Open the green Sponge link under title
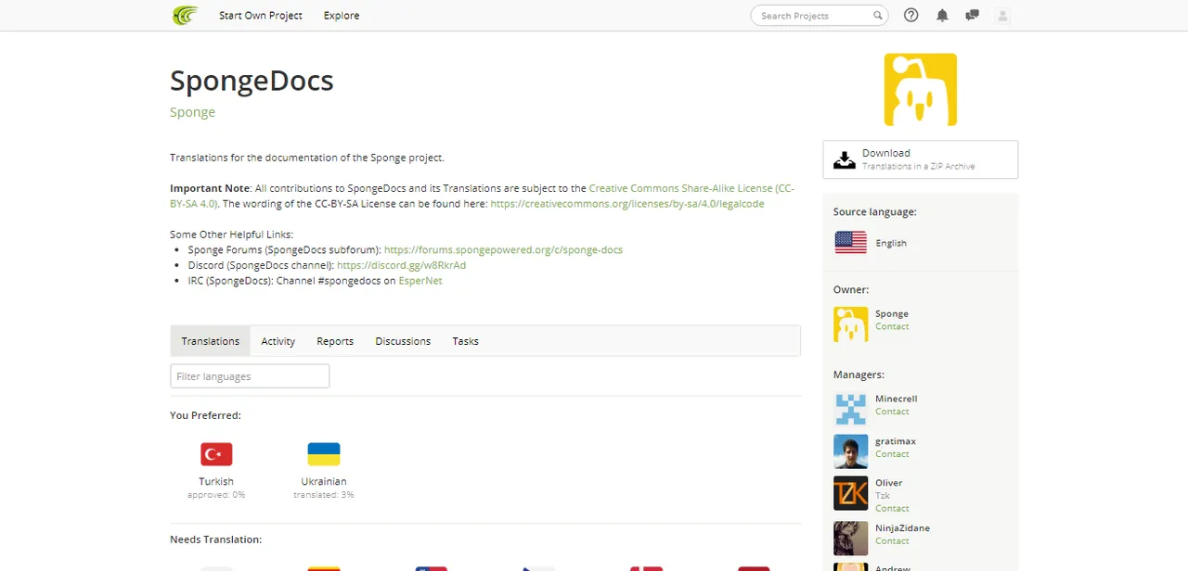This screenshot has width=1188, height=571. pos(192,112)
